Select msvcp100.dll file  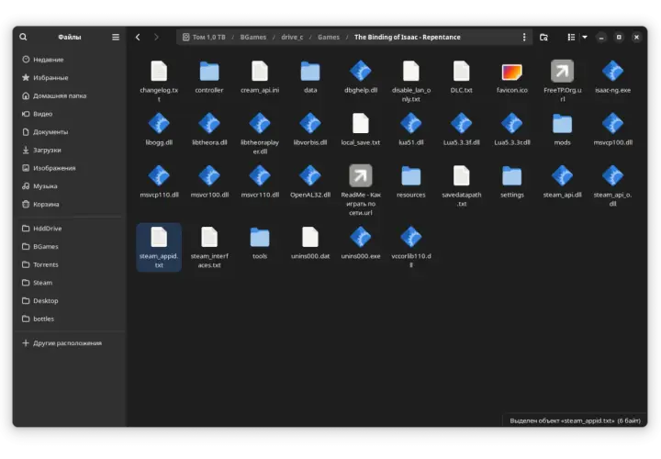point(612,129)
